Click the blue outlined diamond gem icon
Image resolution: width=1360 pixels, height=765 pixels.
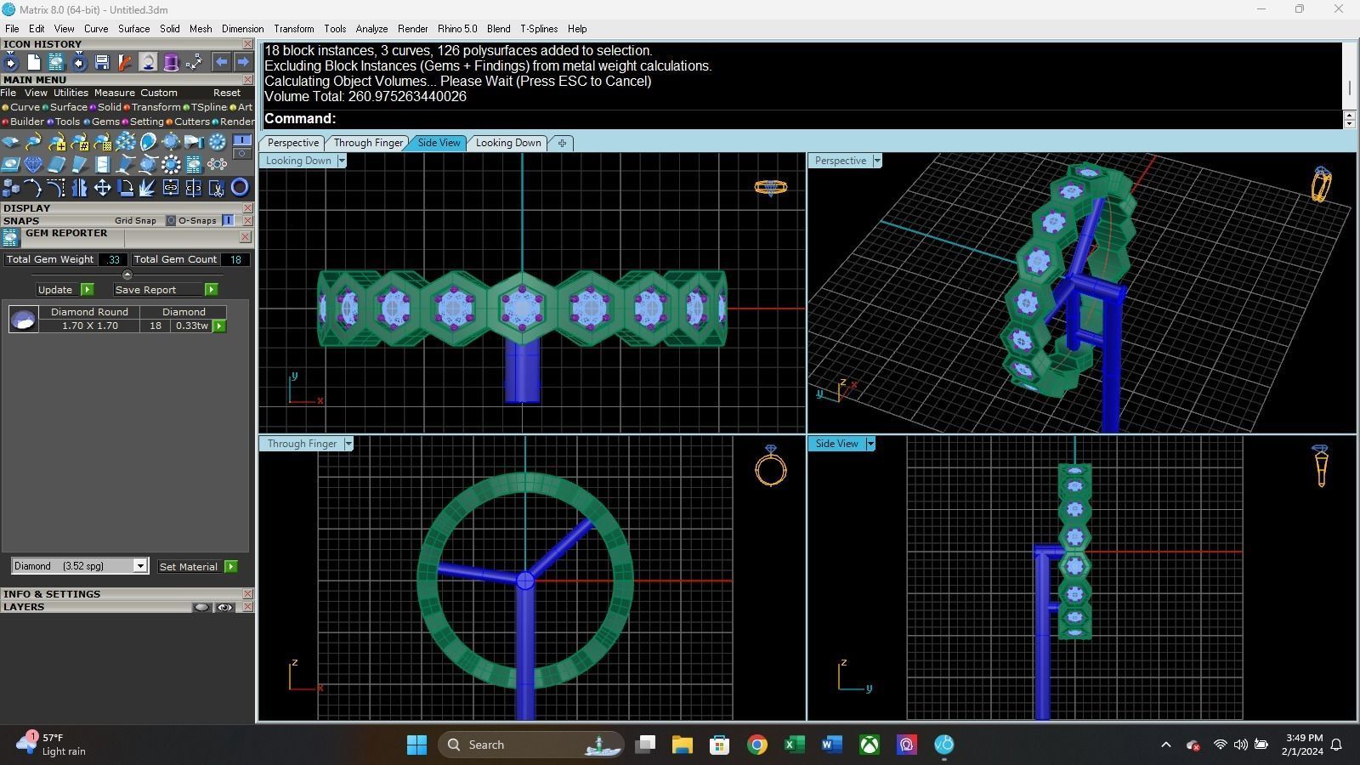tap(33, 164)
